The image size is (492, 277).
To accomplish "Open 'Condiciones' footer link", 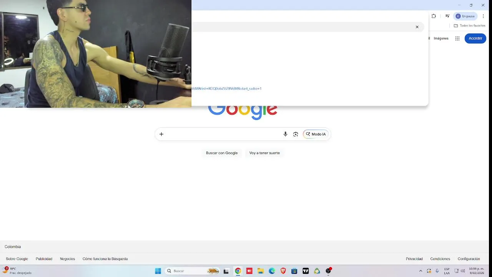I will (x=440, y=259).
